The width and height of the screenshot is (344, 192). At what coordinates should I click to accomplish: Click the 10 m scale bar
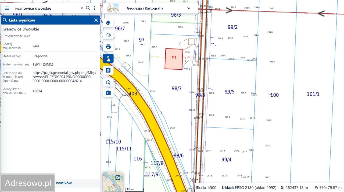click(x=134, y=190)
